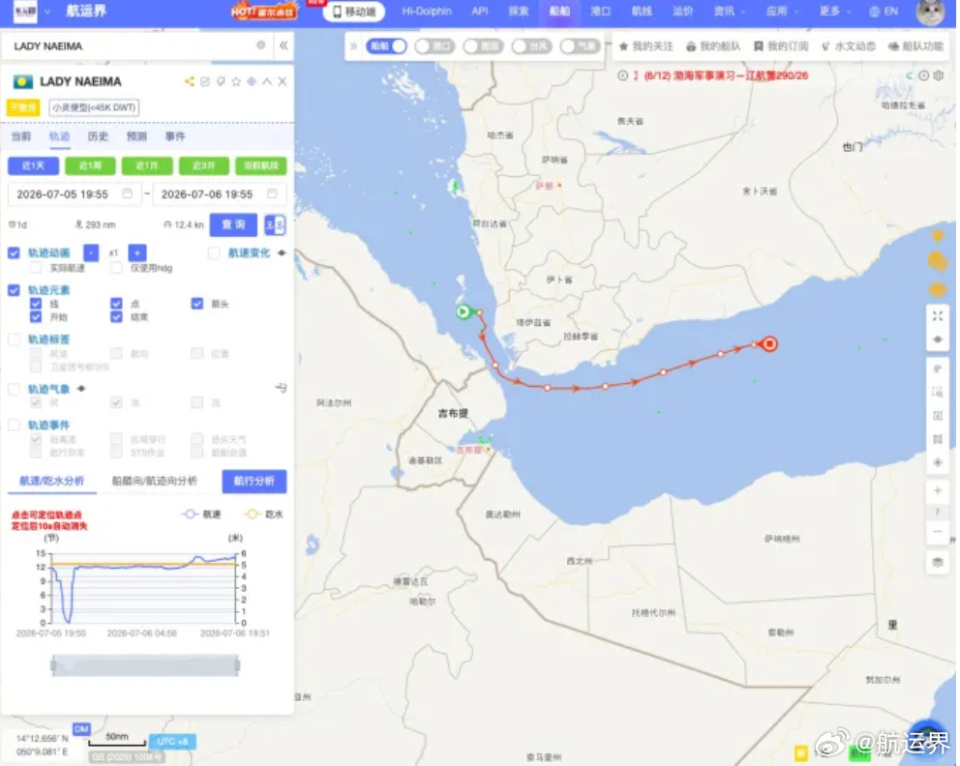960x766 pixels.
Task: Open 我的订阅 my subscriptions
Action: (x=781, y=46)
